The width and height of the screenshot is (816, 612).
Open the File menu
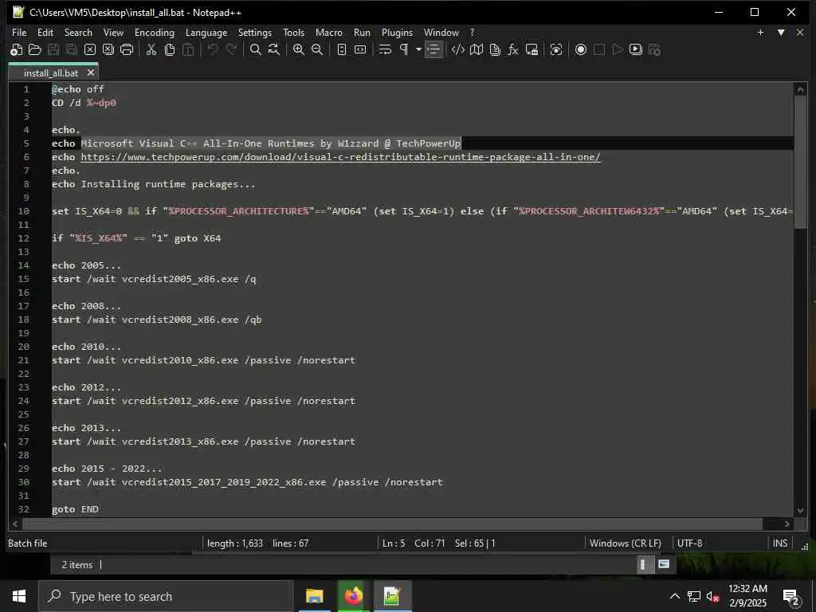point(19,32)
